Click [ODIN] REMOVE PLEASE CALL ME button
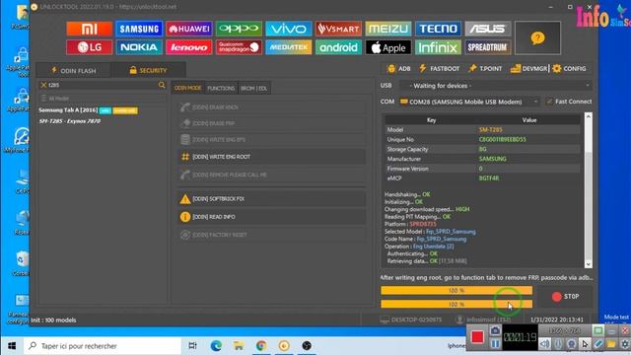This screenshot has width=631, height=355. 272,175
